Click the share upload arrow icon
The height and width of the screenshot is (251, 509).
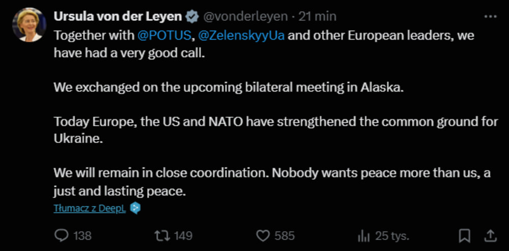(490, 236)
